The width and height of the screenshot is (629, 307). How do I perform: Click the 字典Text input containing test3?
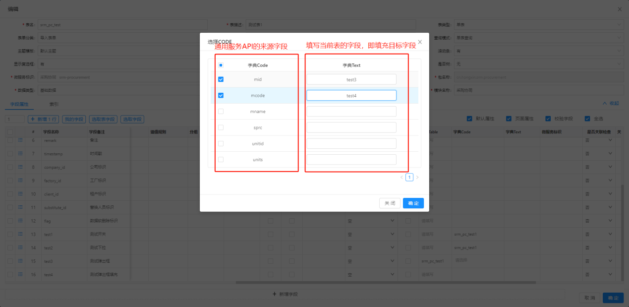tap(351, 79)
